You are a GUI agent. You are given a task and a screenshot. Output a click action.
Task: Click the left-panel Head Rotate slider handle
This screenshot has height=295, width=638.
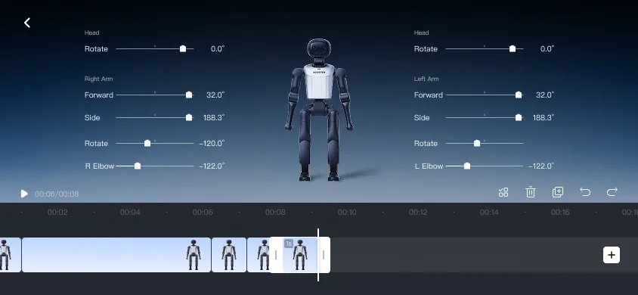[x=183, y=49]
